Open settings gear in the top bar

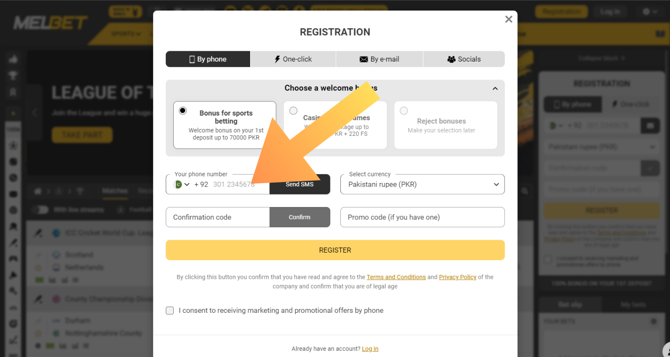[646, 12]
